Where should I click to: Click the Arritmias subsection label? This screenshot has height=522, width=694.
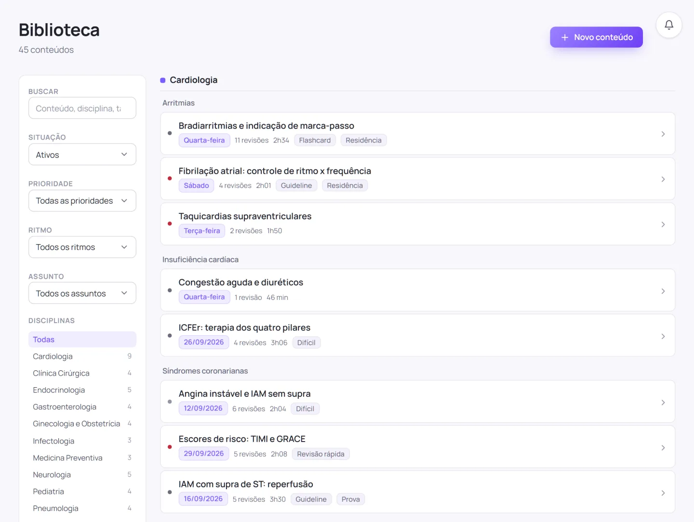tap(178, 103)
